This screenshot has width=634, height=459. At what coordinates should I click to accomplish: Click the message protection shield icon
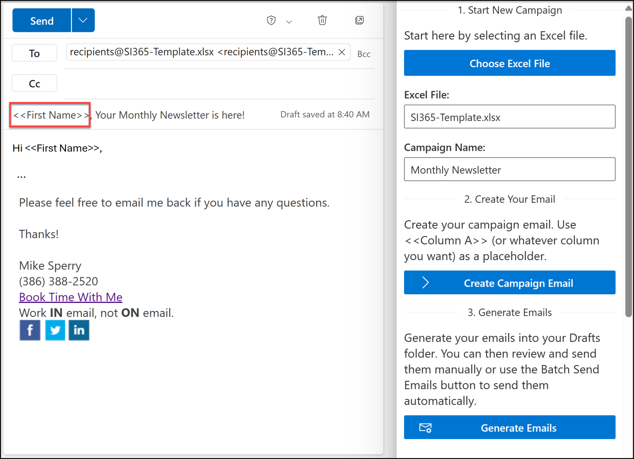271,20
